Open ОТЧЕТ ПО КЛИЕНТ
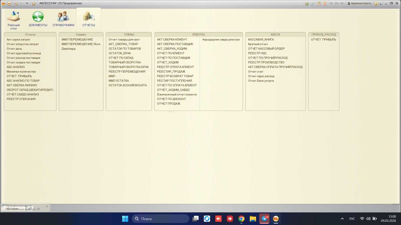 pos(170,53)
